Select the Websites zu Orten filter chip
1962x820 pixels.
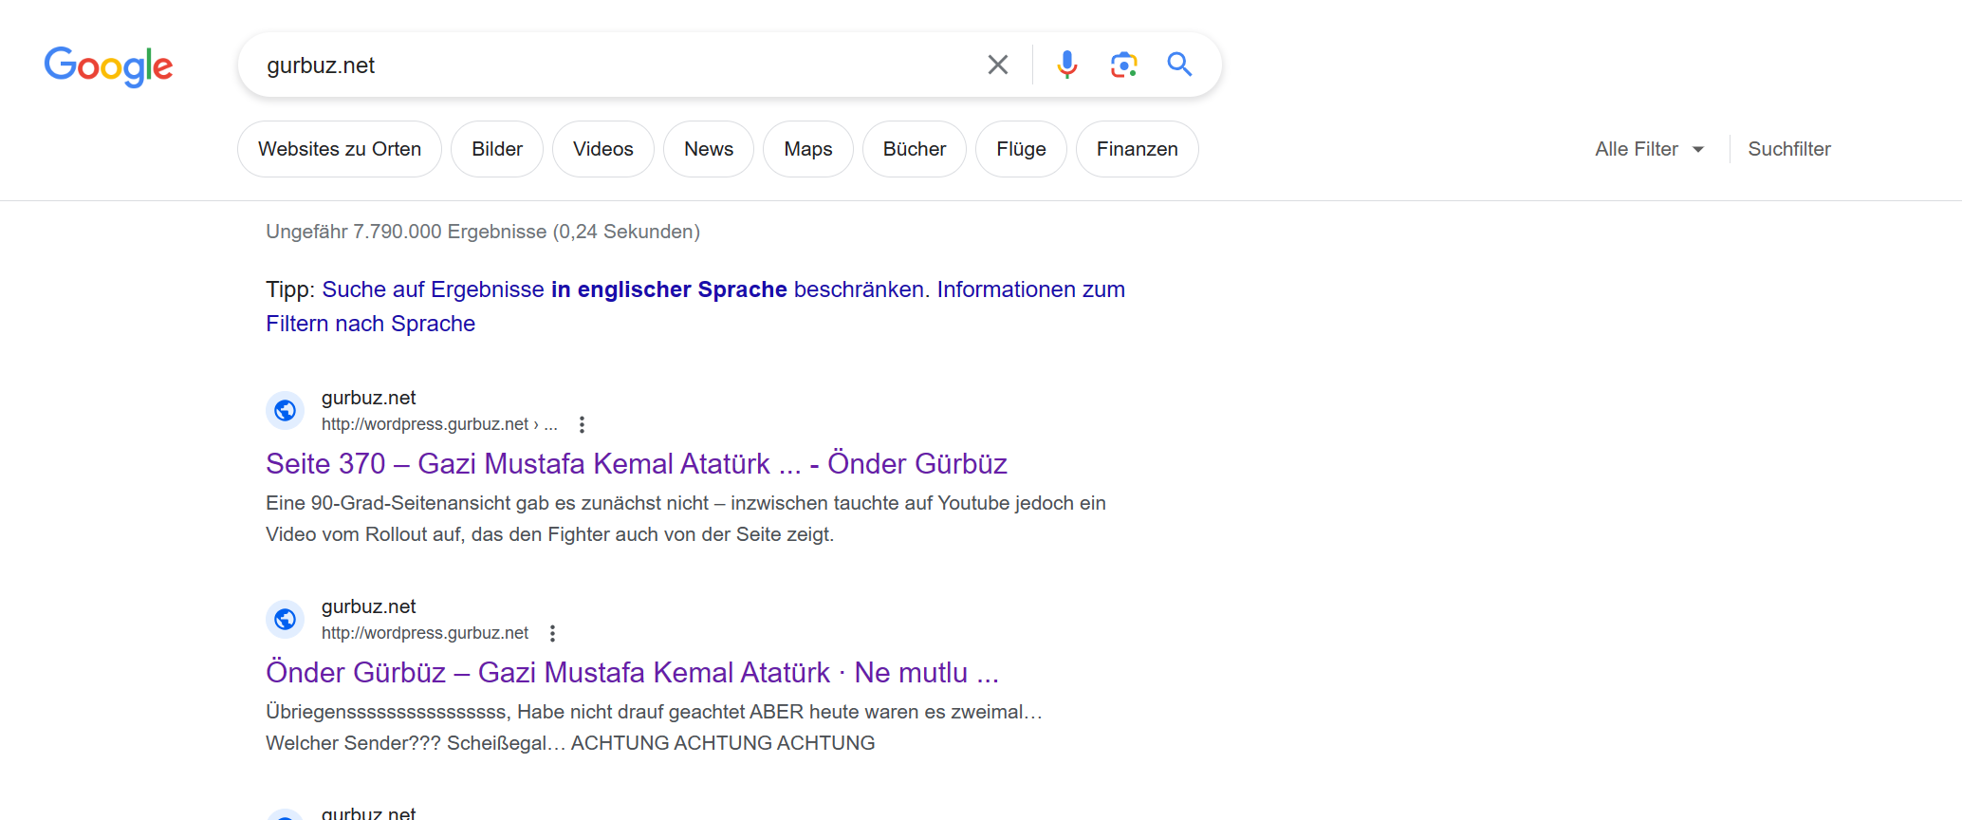[340, 149]
